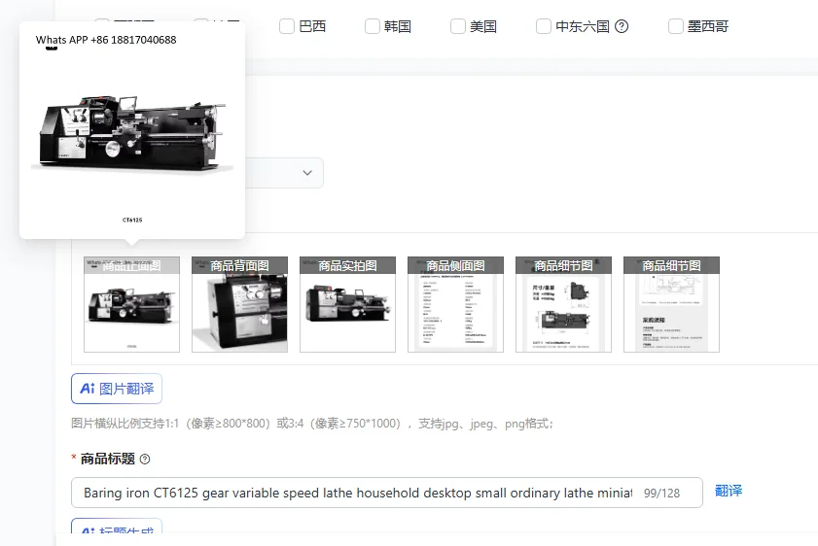Click the product title input field
Image resolution: width=818 pixels, height=546 pixels.
click(387, 493)
